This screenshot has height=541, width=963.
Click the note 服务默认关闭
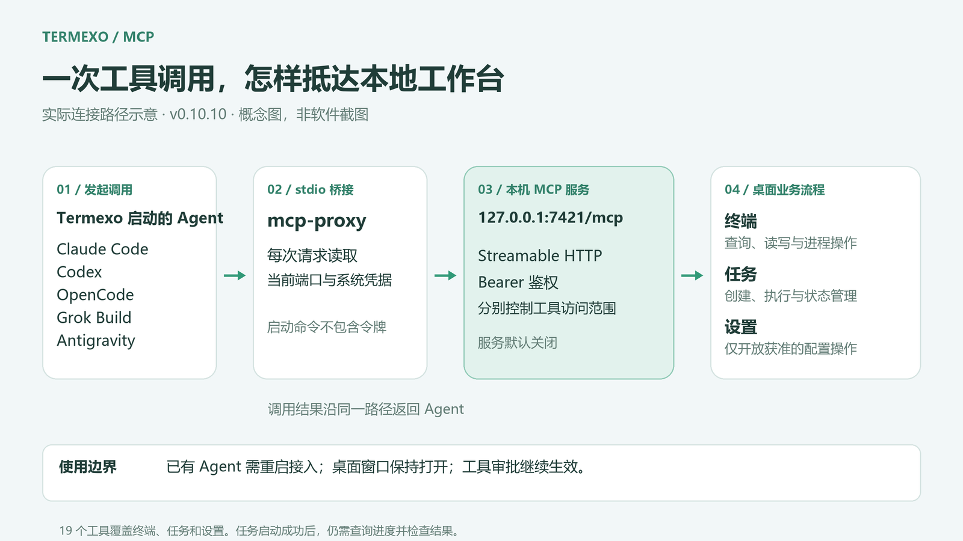(518, 343)
